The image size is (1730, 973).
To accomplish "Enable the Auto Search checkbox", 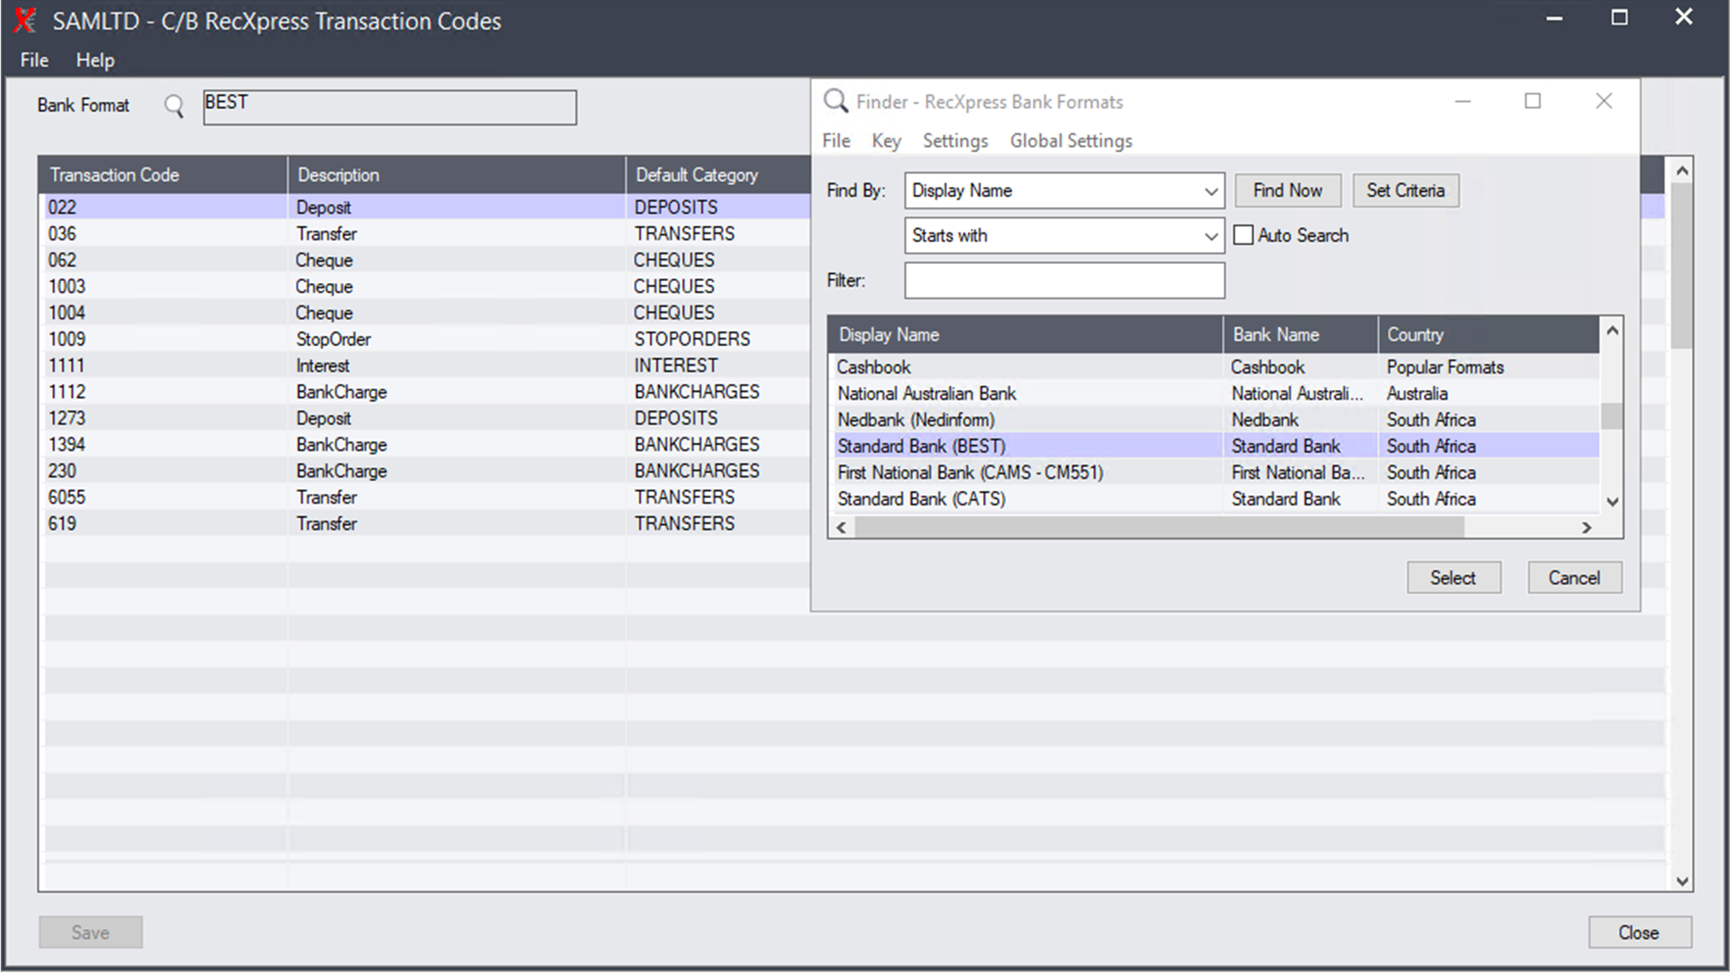I will click(x=1243, y=235).
